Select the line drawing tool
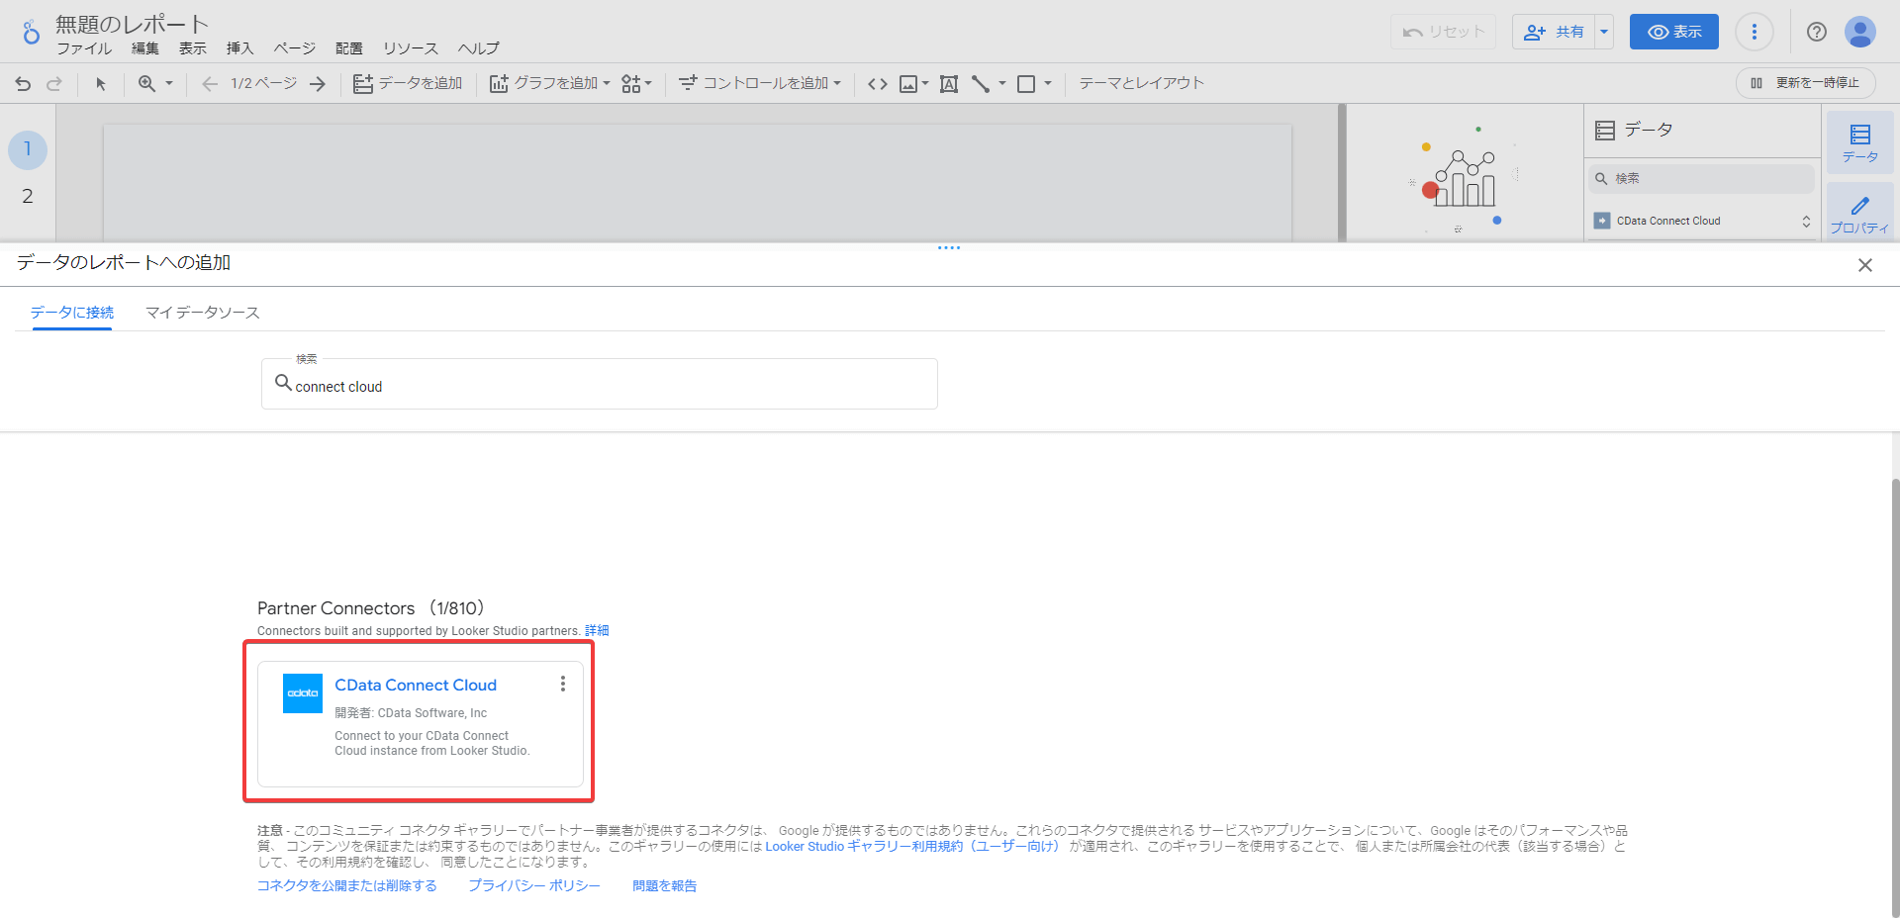Viewport: 1900px width, 919px height. (x=981, y=84)
